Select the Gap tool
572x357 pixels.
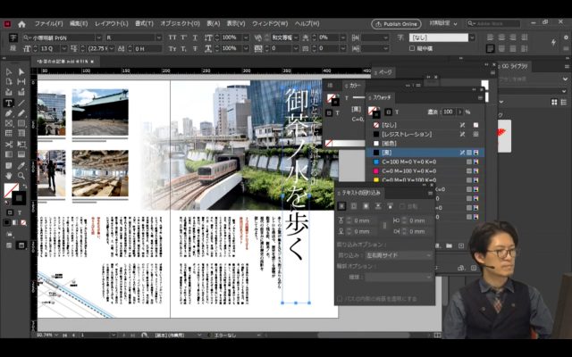point(21,81)
